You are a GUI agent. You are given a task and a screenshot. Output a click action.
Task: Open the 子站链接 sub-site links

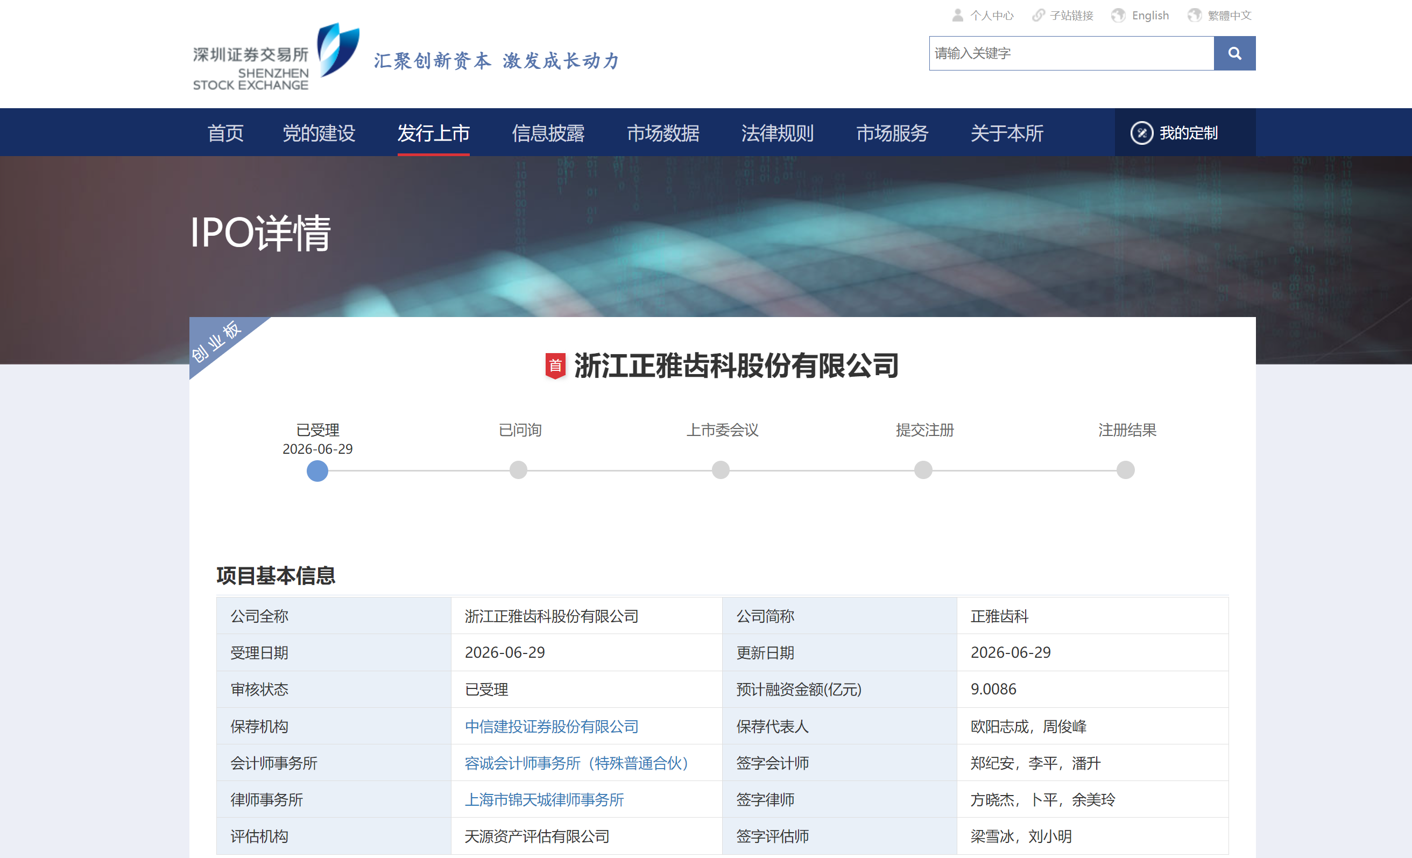click(x=1071, y=16)
